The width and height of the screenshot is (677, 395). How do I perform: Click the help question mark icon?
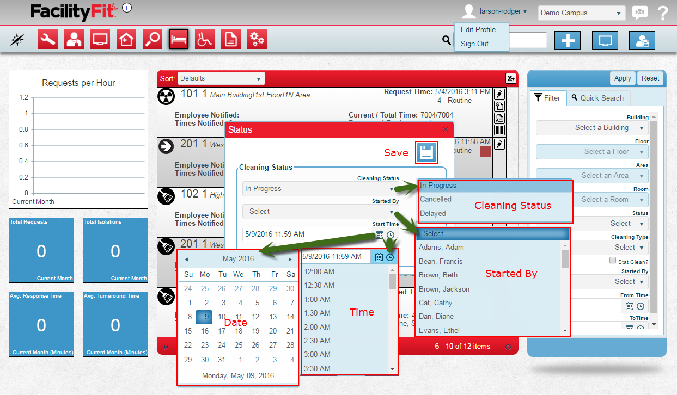662,13
